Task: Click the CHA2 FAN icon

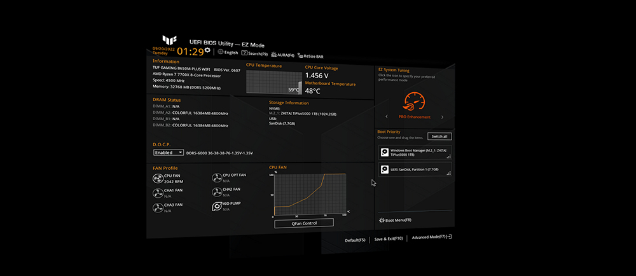Action: [x=217, y=191]
